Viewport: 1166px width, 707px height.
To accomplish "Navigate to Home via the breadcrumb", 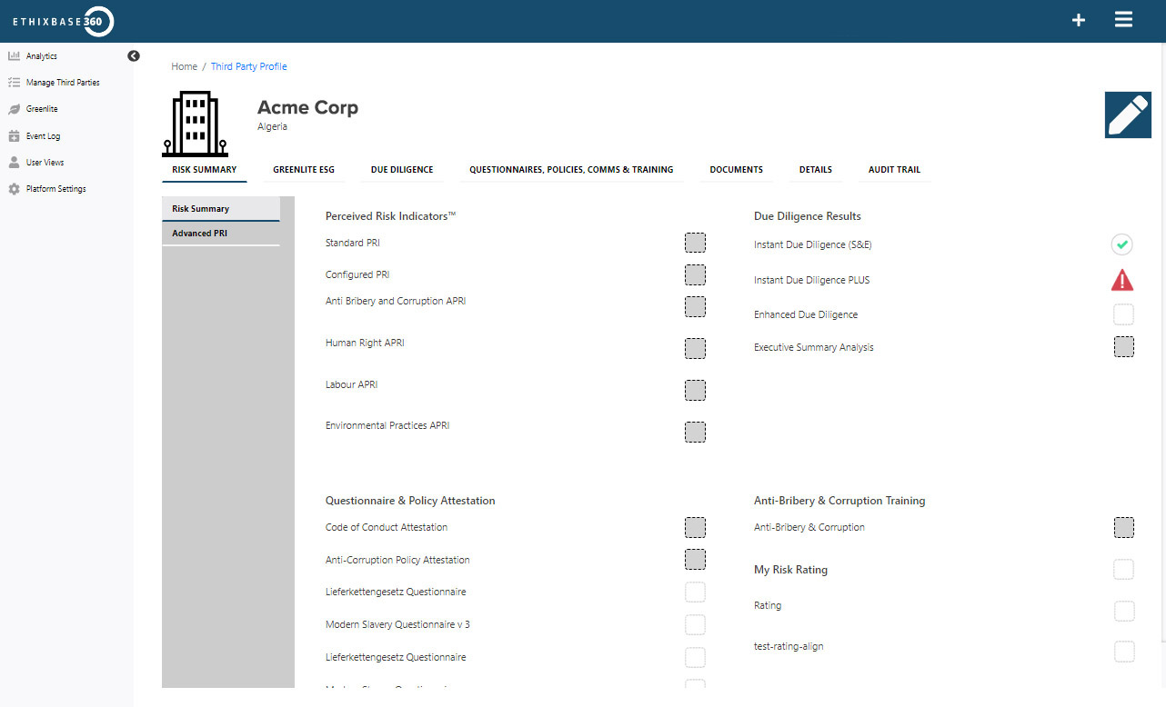I will pyautogui.click(x=184, y=65).
